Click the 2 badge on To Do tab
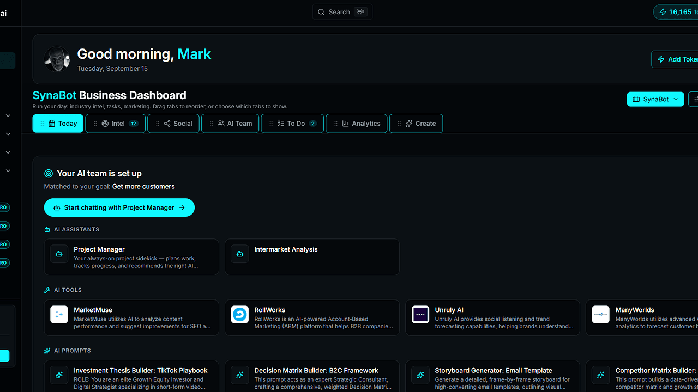Viewport: 698px width, 392px height. [x=312, y=124]
